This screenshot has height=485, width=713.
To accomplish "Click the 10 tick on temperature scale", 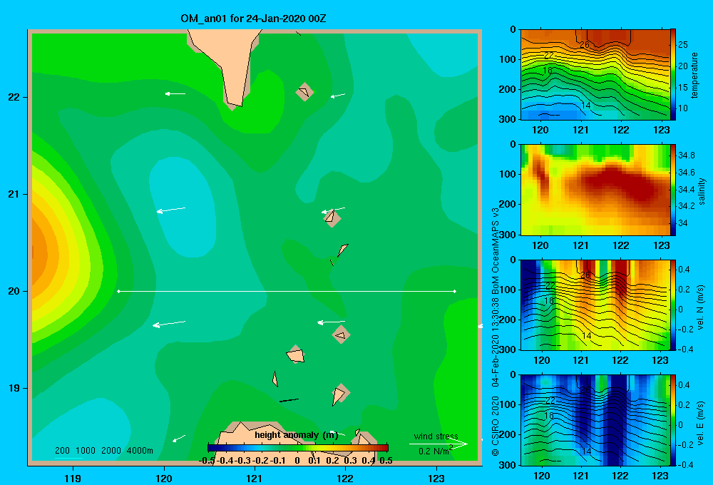I will [682, 108].
